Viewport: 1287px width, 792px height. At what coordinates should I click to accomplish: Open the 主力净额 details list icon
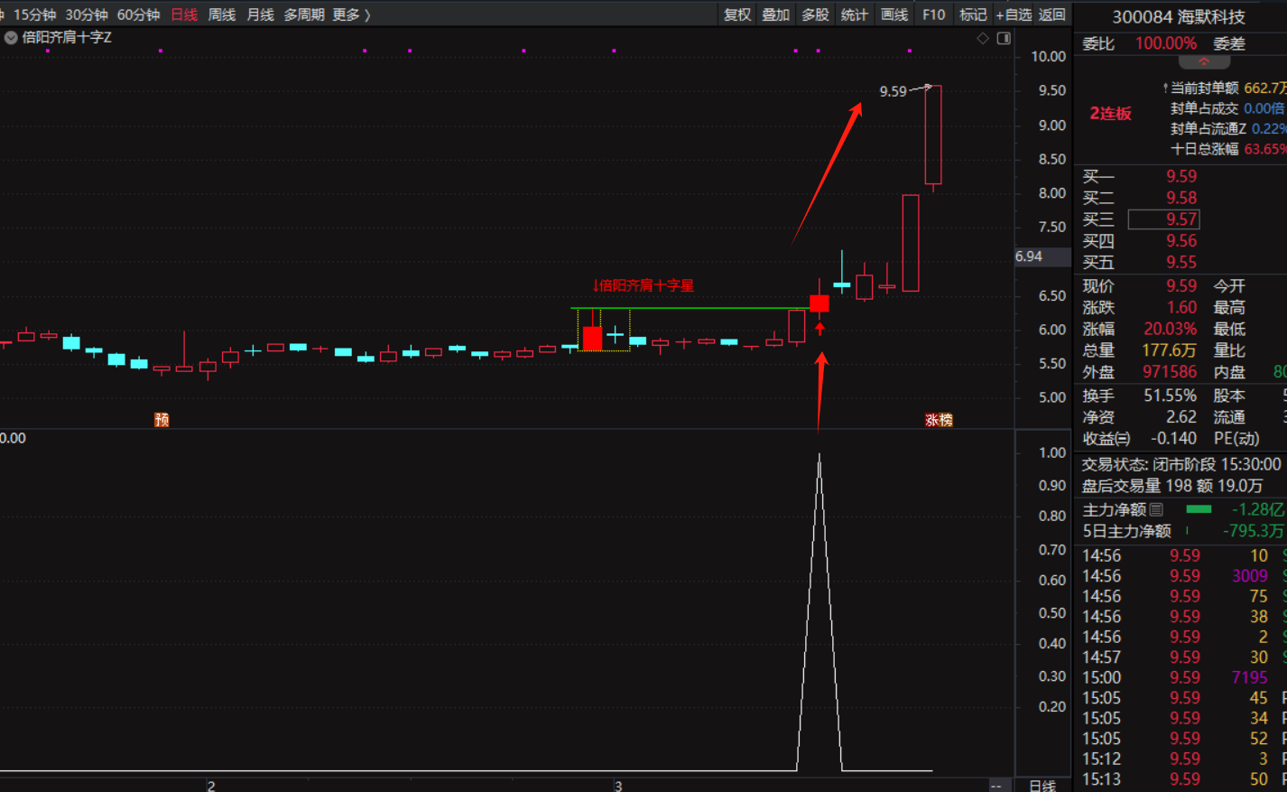[x=1156, y=510]
